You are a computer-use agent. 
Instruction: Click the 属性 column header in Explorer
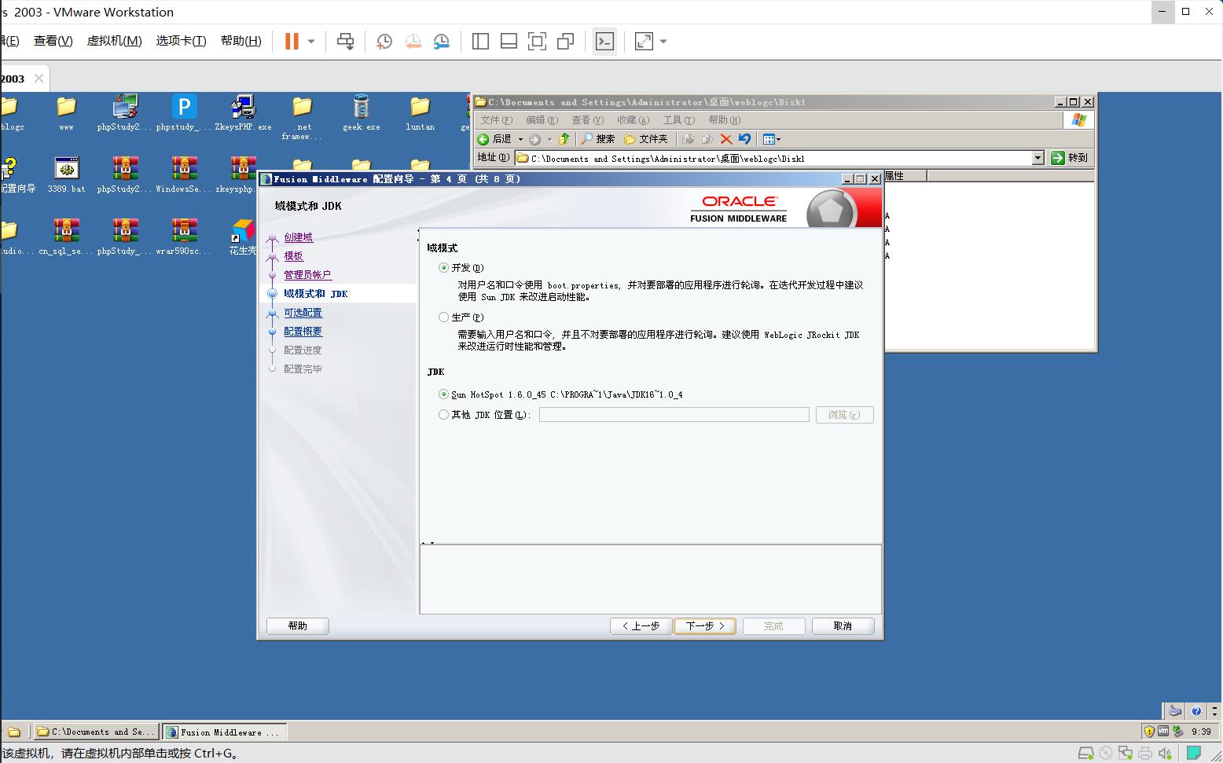(x=905, y=176)
